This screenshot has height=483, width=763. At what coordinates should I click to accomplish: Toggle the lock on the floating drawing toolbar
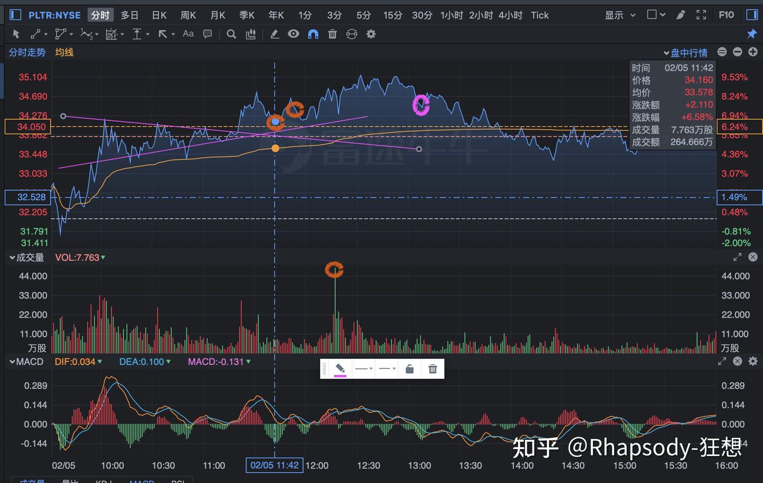click(x=410, y=368)
